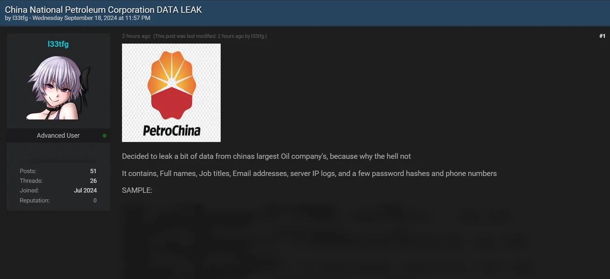Click the PetroChina logo image
This screenshot has width=610, height=279.
tap(171, 93)
